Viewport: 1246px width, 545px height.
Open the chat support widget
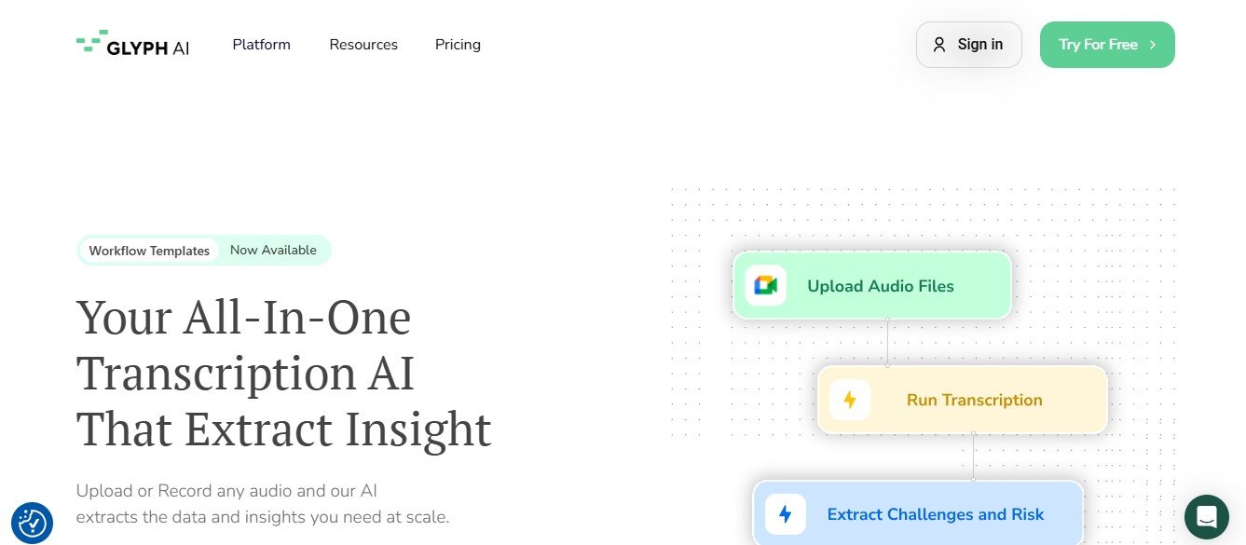(x=1207, y=517)
